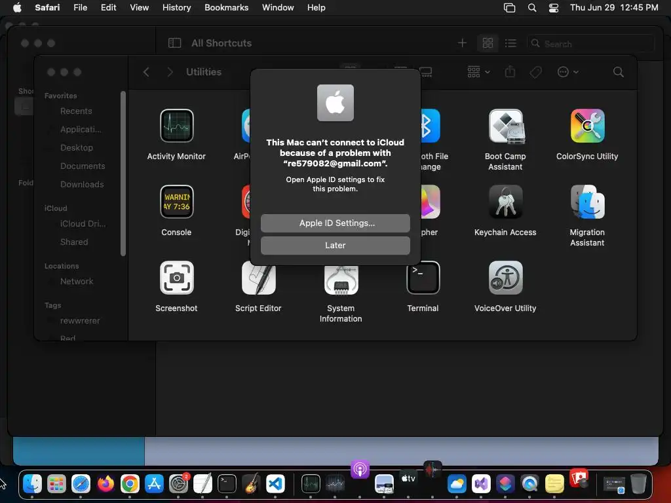Open the Safari menu
The width and height of the screenshot is (671, 503).
[x=47, y=8]
